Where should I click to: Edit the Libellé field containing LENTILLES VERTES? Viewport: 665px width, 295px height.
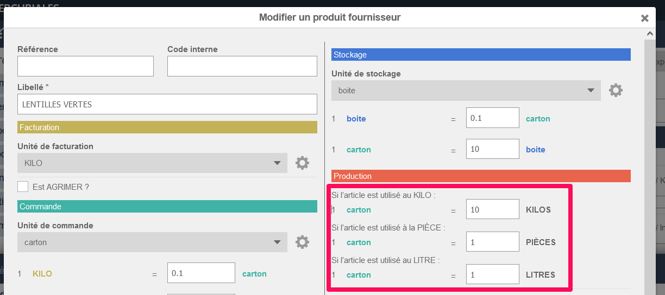point(167,104)
